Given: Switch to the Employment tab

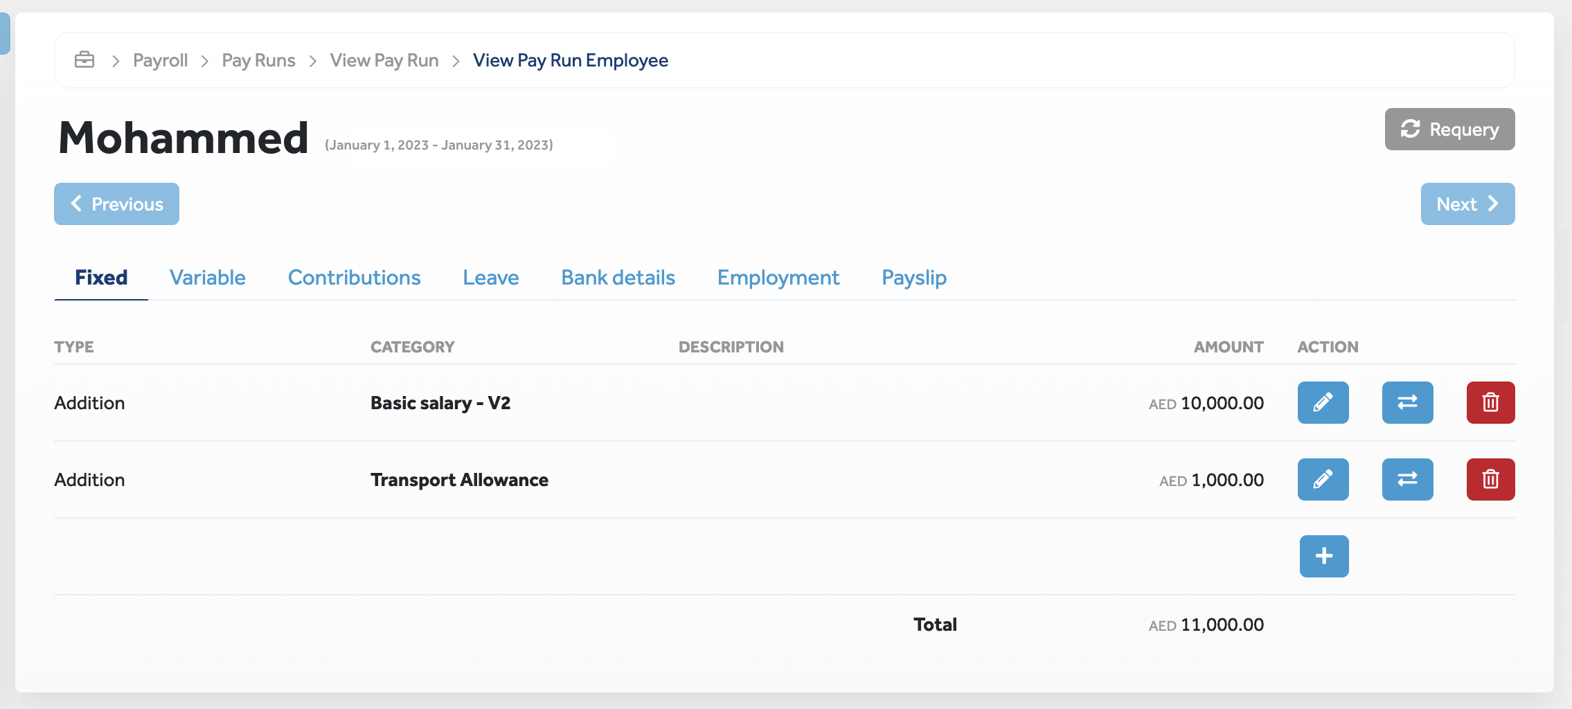Looking at the screenshot, I should pos(778,277).
